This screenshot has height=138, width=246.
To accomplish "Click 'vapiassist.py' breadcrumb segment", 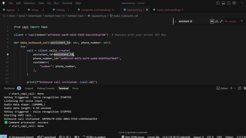I will click(99, 16).
